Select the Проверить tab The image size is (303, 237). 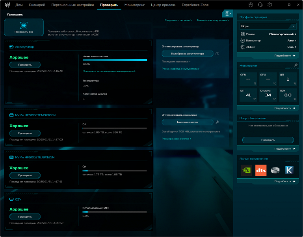point(109,5)
